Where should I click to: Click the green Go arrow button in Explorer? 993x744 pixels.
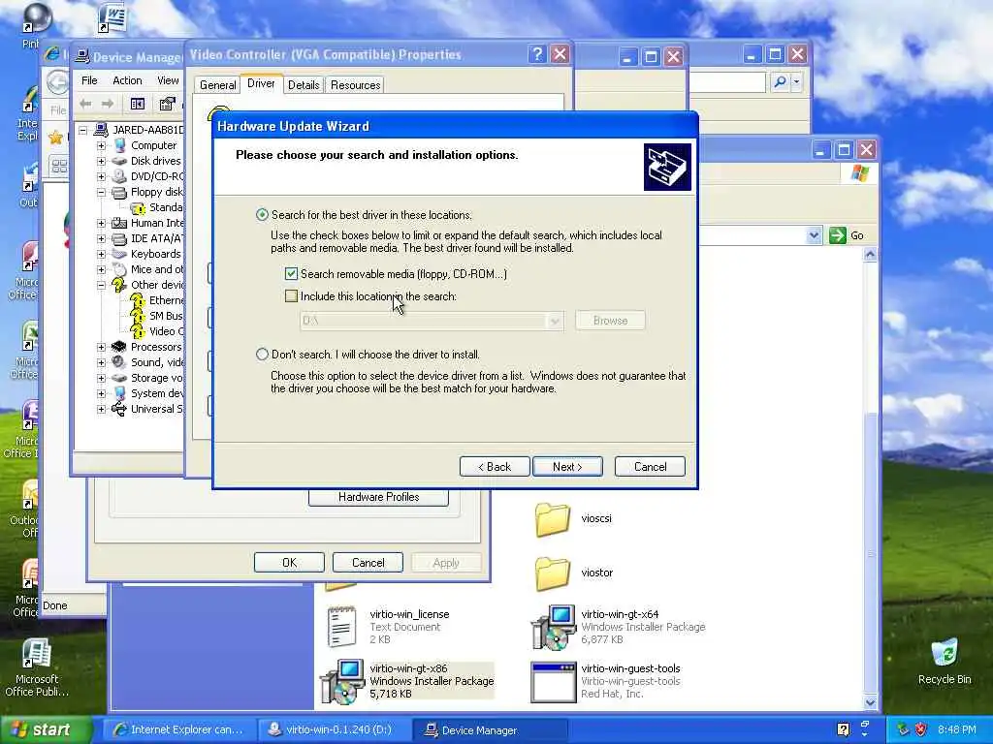click(837, 235)
